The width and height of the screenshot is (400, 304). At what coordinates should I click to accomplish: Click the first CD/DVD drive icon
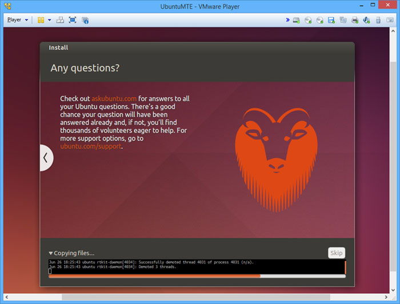(x=308, y=20)
